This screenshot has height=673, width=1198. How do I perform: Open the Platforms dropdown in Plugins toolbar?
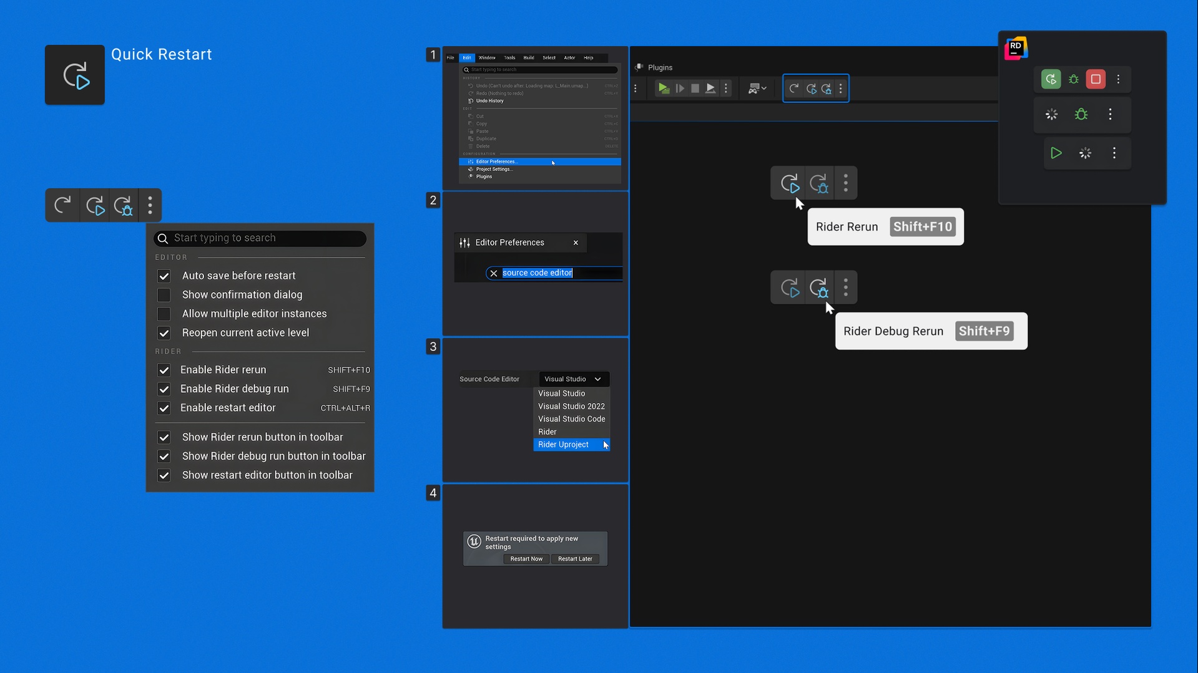click(x=757, y=89)
